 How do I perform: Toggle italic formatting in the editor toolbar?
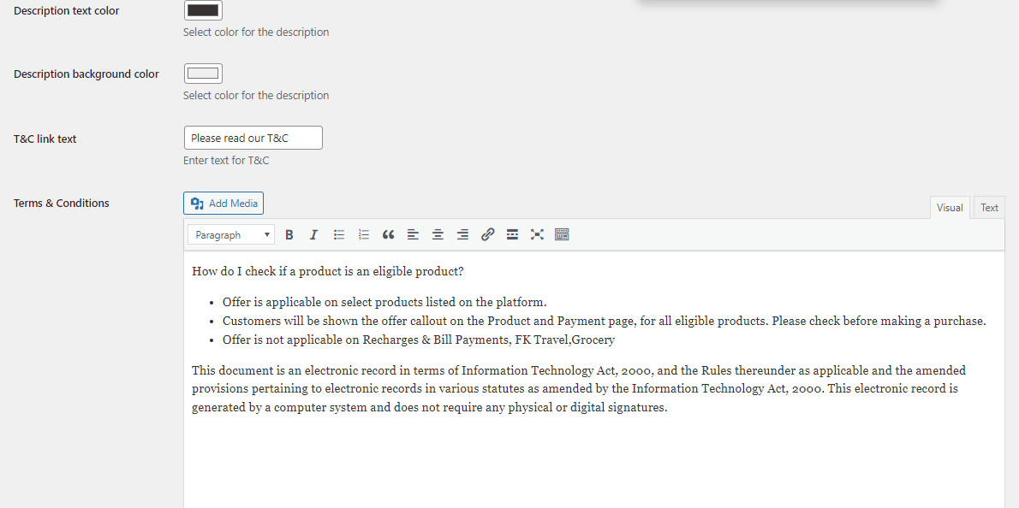point(314,235)
